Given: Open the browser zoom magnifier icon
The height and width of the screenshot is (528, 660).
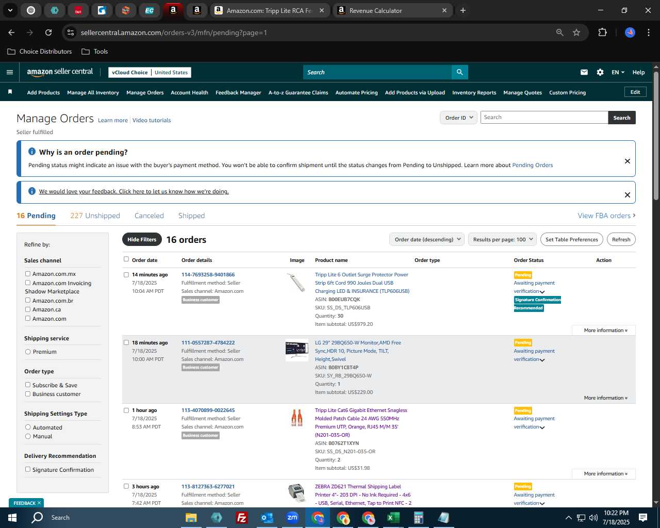Looking at the screenshot, I should pyautogui.click(x=560, y=32).
